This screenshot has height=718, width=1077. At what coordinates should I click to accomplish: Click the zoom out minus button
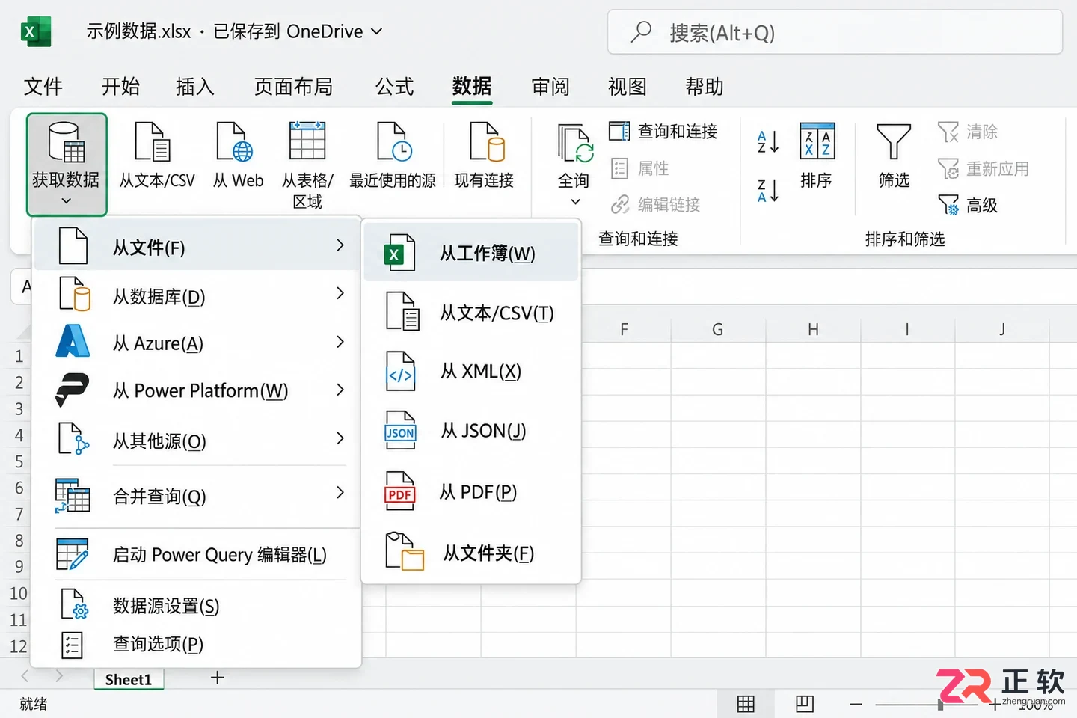coord(856,704)
